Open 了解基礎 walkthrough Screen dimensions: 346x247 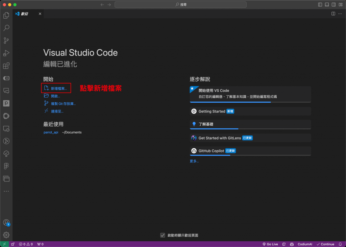pyautogui.click(x=250, y=124)
